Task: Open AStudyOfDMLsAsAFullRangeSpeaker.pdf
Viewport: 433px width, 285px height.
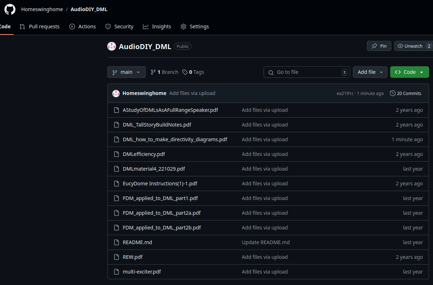Action: [170, 110]
